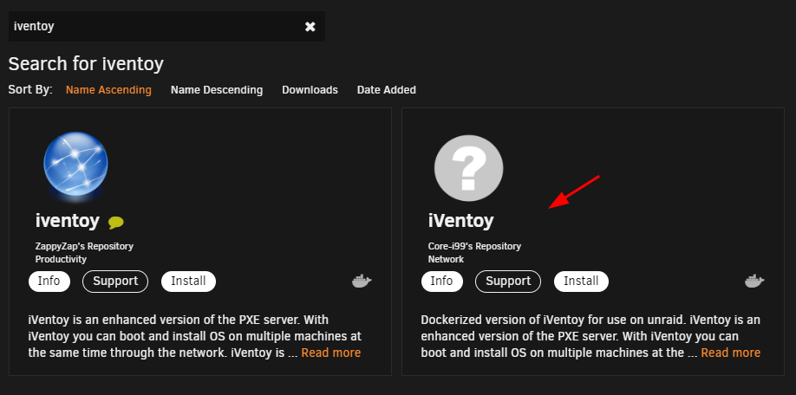Sort results by Date Added

(387, 90)
